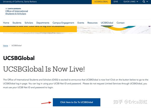Screen dimensions: 151x108
Task: Click the UCSBGlobal Is Now Live! heading
Action: (x=44, y=69)
